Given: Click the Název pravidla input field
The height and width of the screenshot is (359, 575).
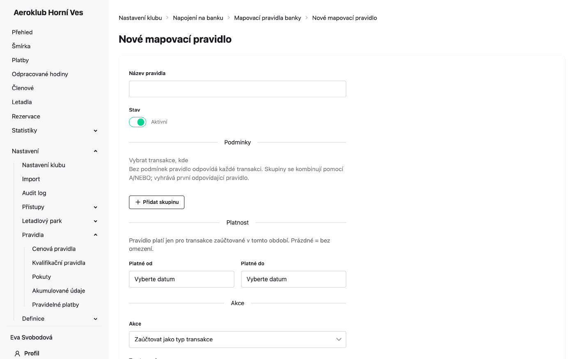Looking at the screenshot, I should [x=237, y=89].
